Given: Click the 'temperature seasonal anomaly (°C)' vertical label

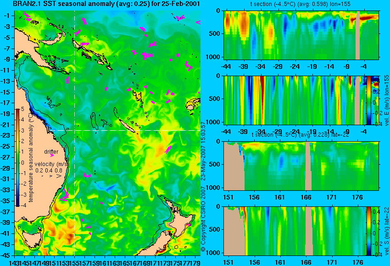Looking at the screenshot, I should coord(31,156).
